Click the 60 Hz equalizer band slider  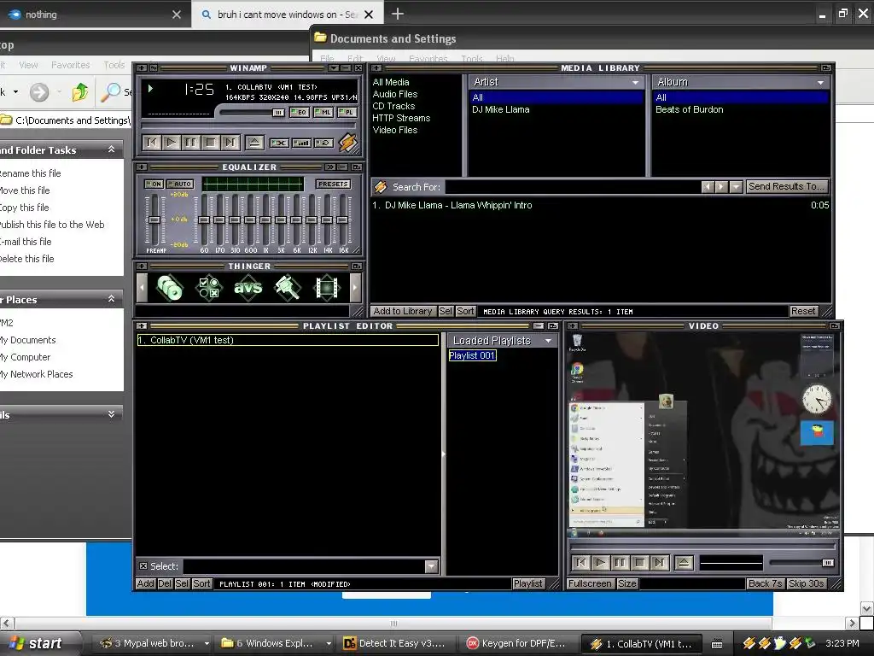point(204,220)
